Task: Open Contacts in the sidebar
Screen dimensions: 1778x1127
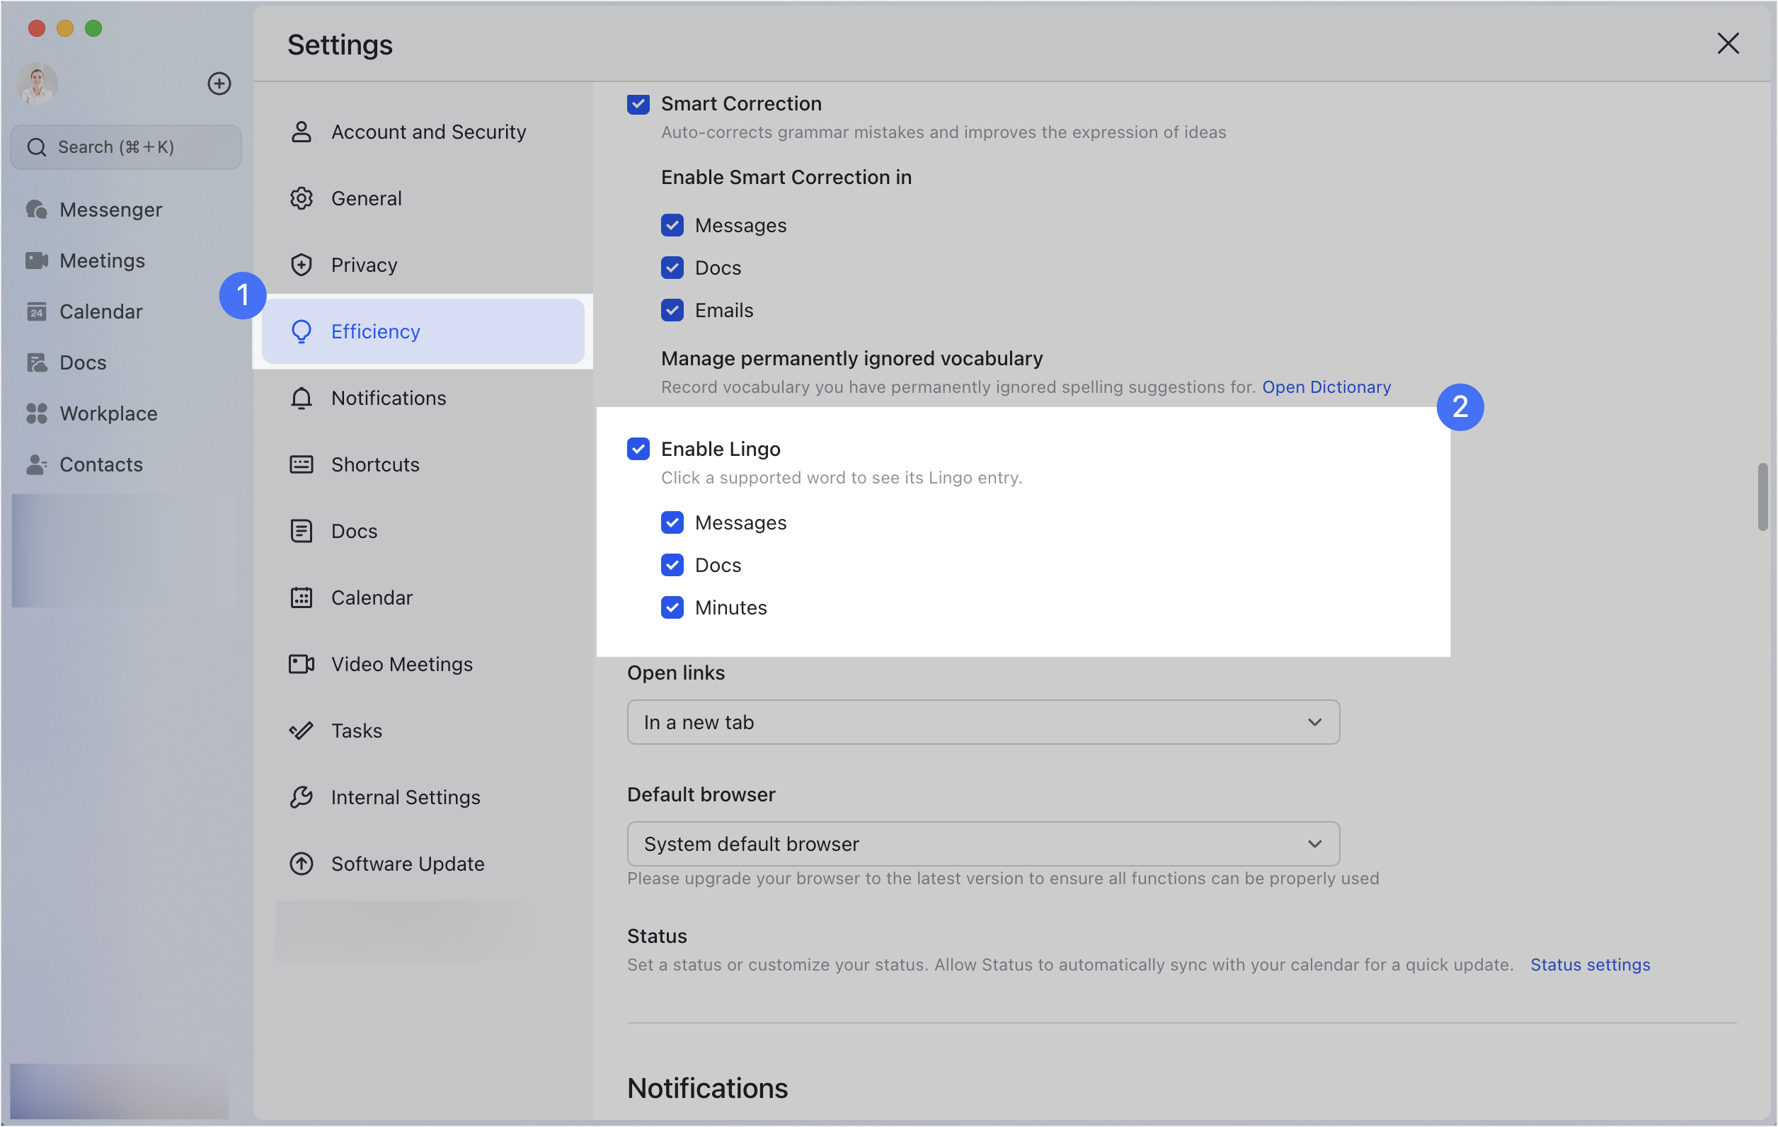Action: click(x=101, y=464)
